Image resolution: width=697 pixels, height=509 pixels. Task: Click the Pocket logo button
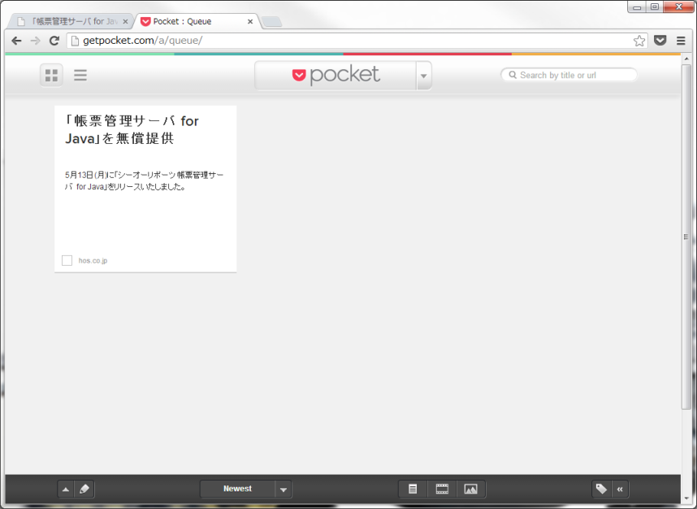[x=336, y=76]
